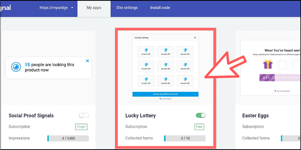Screen dimensions: 301x150
Task: Click the circular eye icon in notification preview
Action: click(16, 67)
